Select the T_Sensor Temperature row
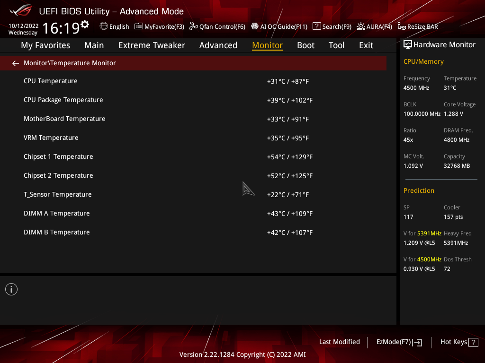485x363 pixels. [x=193, y=194]
